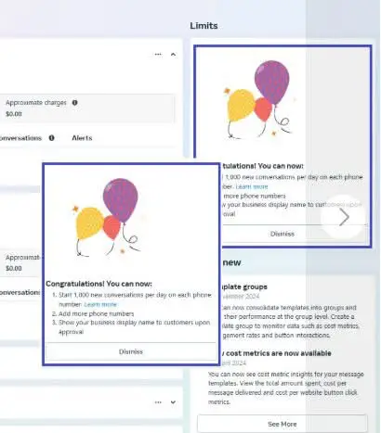Click the Limits section heading
The image size is (381, 433).
tap(204, 26)
